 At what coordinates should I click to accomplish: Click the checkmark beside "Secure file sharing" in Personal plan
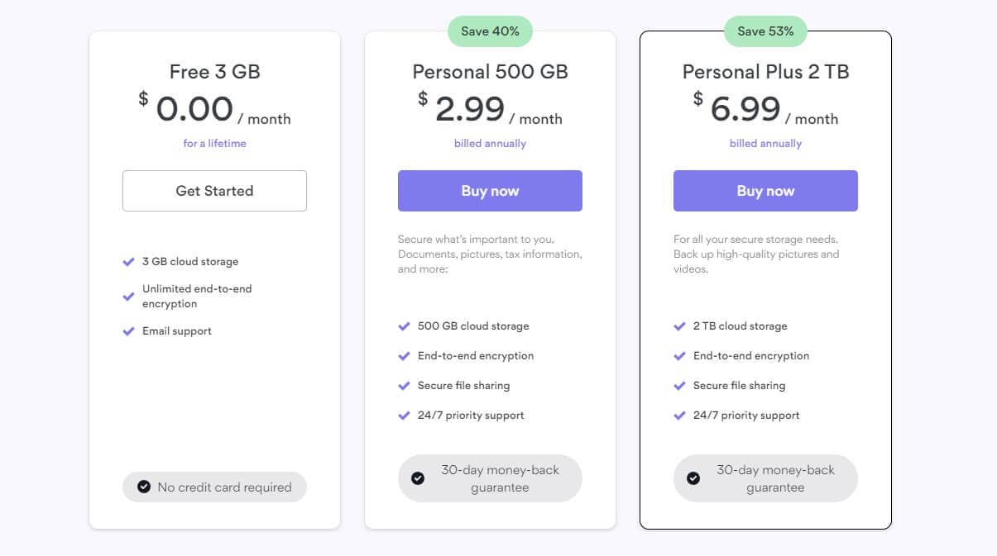[404, 386]
